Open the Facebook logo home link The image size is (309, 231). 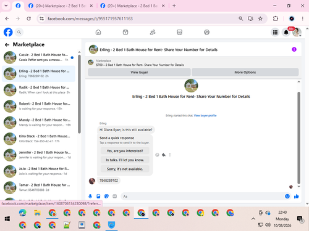click(8, 32)
